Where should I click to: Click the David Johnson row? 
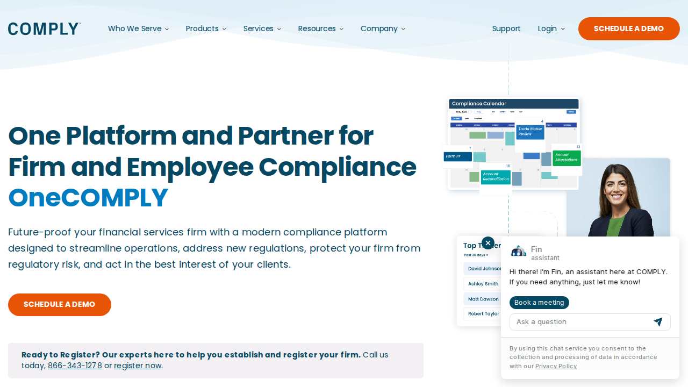tap(482, 269)
